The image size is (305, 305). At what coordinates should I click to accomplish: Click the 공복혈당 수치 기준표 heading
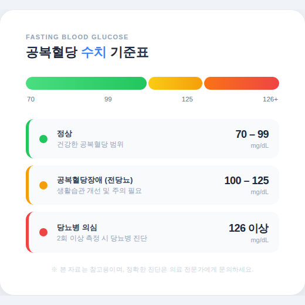click(x=87, y=52)
